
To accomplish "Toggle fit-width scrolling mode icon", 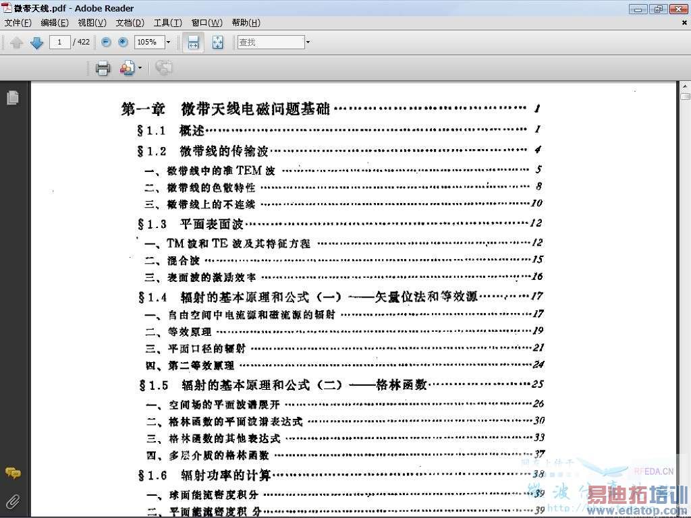I will coord(193,42).
